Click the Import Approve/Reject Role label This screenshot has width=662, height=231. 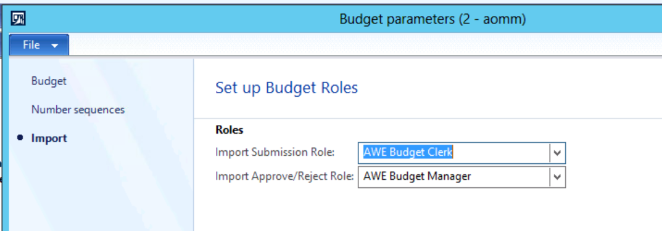[284, 176]
